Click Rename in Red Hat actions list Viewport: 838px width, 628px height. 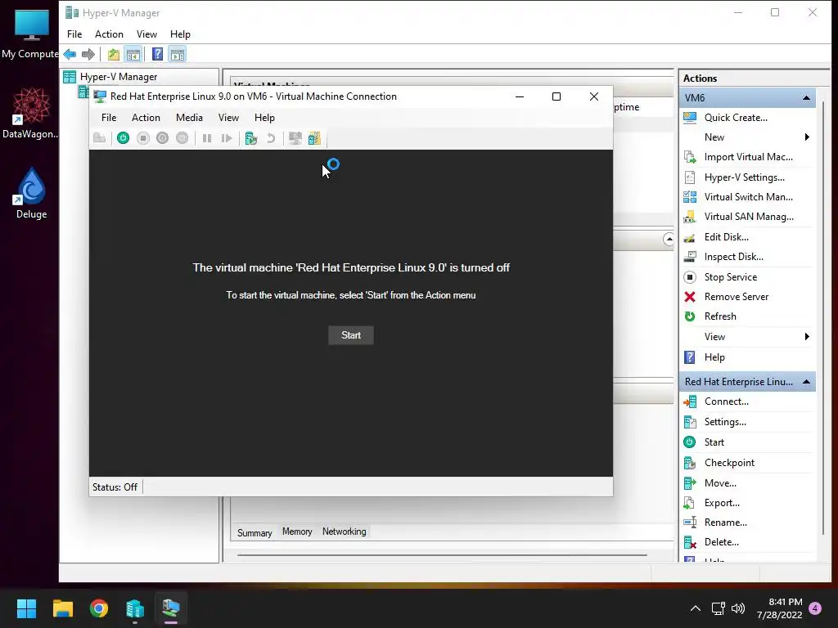pos(725,523)
